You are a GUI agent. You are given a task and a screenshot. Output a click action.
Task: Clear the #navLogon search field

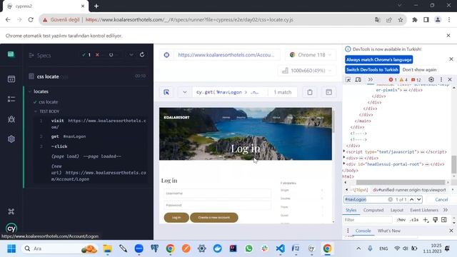(x=391, y=200)
